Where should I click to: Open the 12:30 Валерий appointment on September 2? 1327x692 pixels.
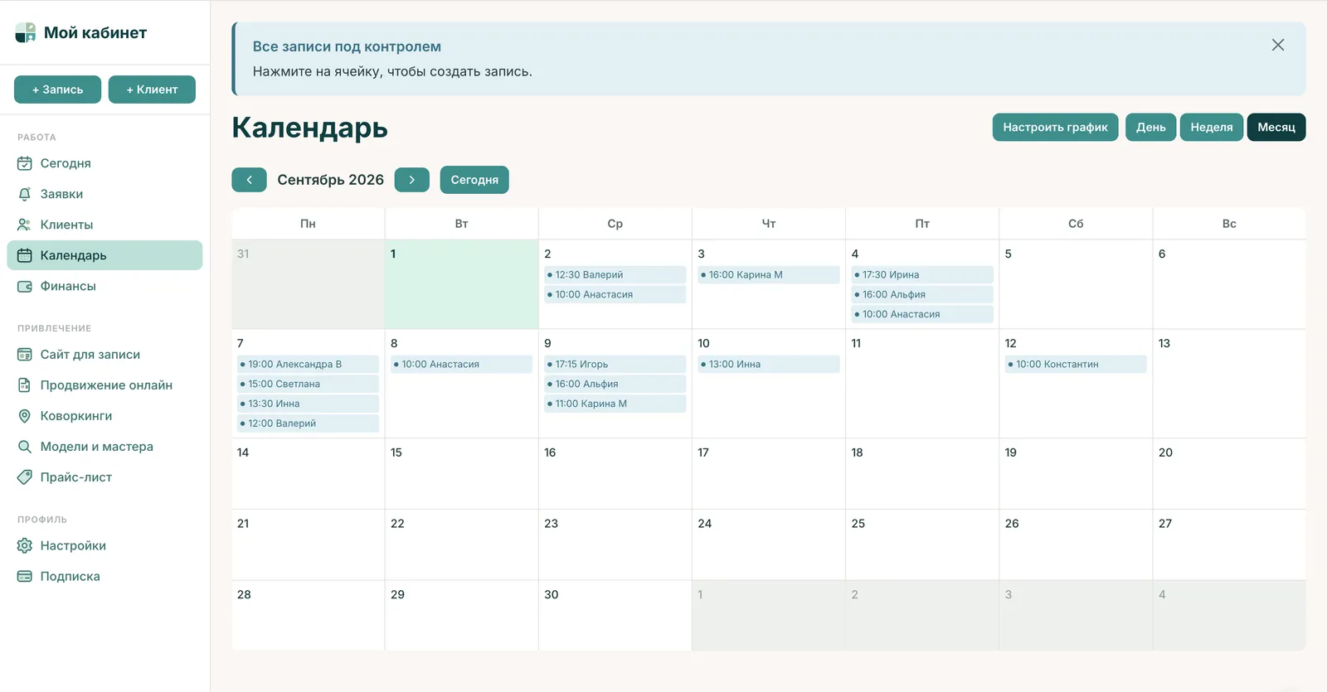[615, 274]
